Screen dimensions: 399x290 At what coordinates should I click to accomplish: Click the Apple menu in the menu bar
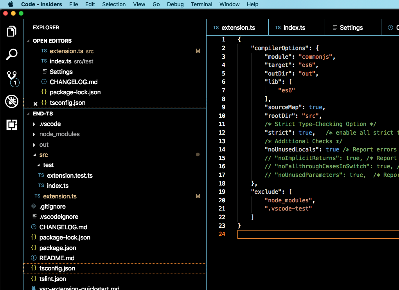pyautogui.click(x=10, y=4)
